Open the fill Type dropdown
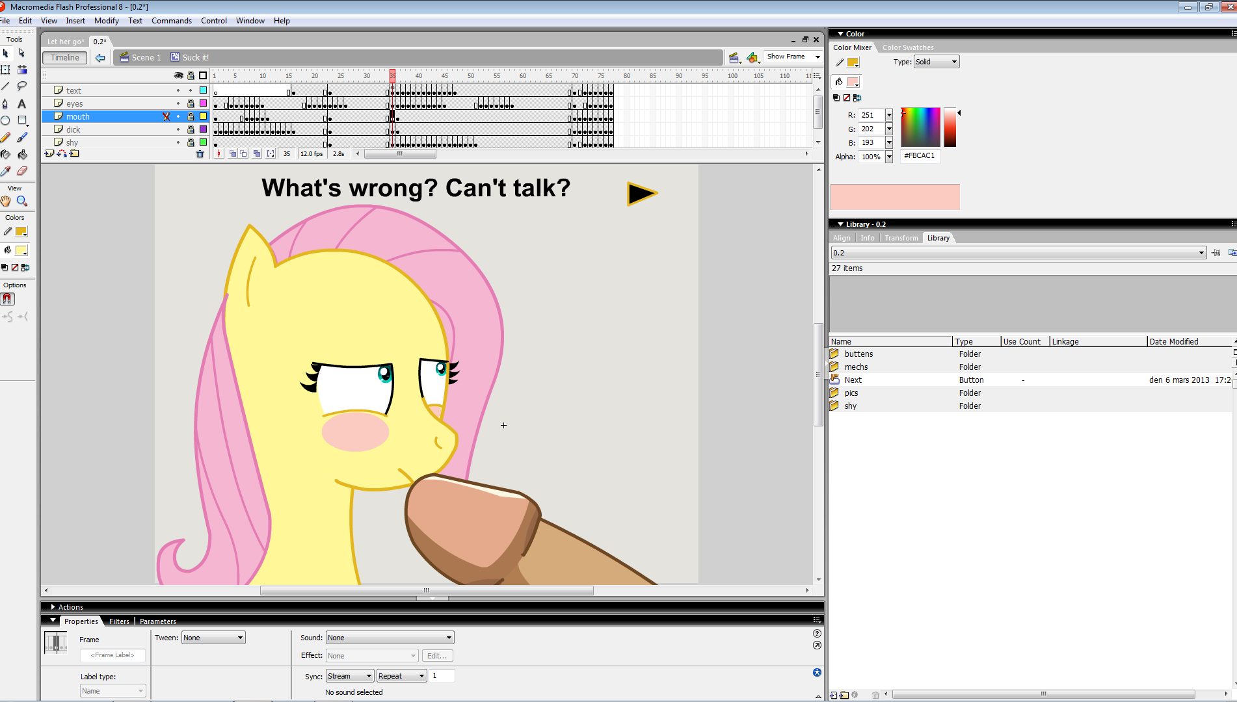 [937, 62]
